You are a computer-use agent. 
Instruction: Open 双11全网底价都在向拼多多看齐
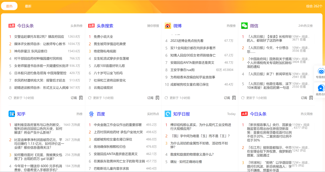[193, 48]
